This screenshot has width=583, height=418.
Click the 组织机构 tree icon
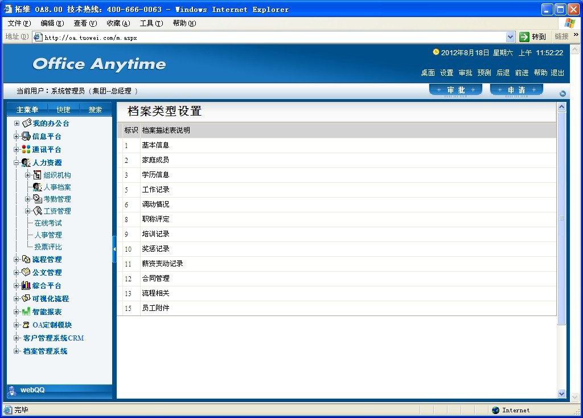tap(38, 175)
